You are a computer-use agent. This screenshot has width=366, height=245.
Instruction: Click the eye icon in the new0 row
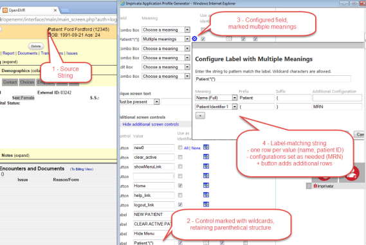click(206, 147)
